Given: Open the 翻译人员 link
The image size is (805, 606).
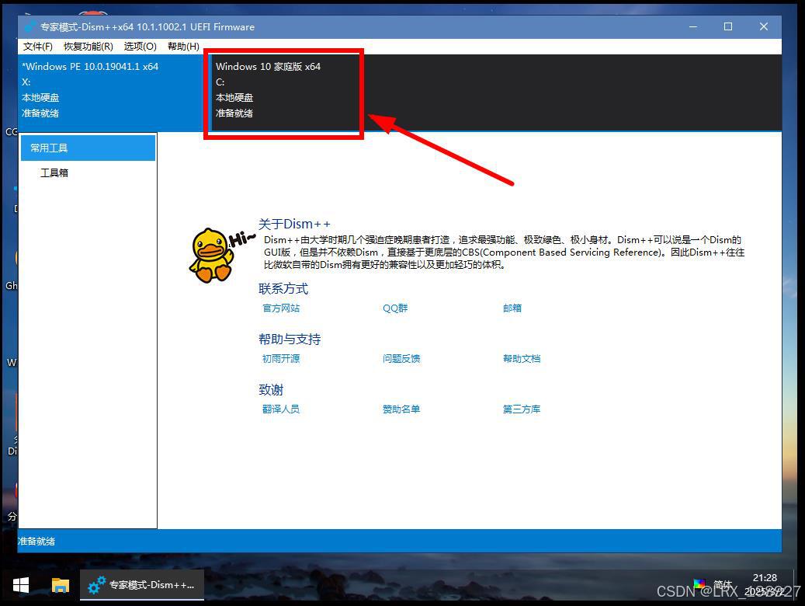Looking at the screenshot, I should pyautogui.click(x=281, y=409).
